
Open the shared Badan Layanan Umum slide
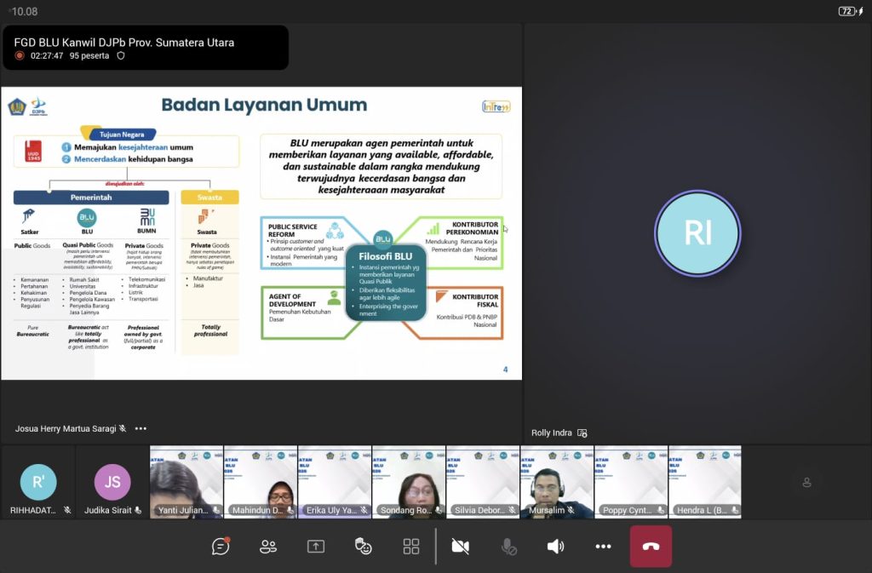[261, 232]
